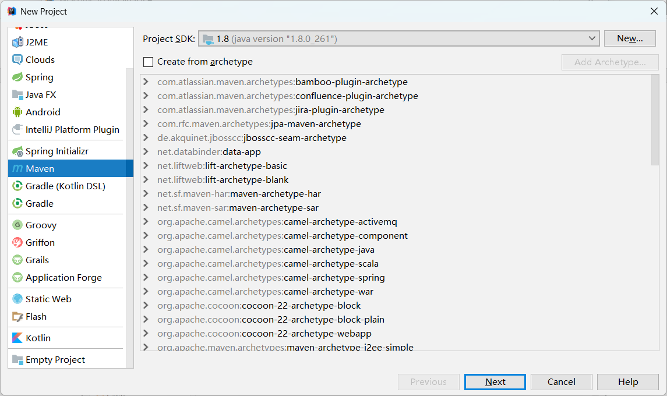
Task: Close the New Project dialog
Action: (654, 11)
